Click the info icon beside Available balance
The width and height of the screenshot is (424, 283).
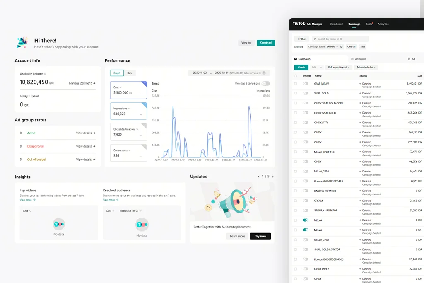tap(45, 74)
